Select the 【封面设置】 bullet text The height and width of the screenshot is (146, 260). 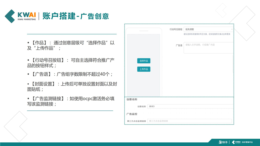[x=72, y=87]
